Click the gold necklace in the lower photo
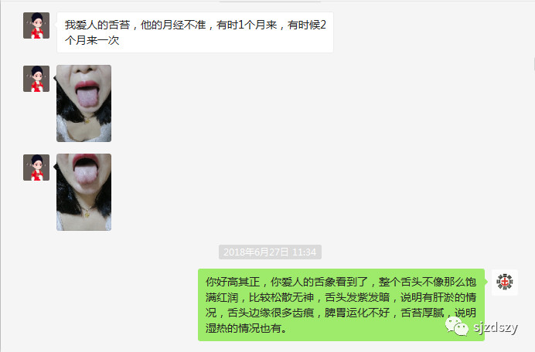Viewport: 535px width, 352px height. (x=87, y=213)
